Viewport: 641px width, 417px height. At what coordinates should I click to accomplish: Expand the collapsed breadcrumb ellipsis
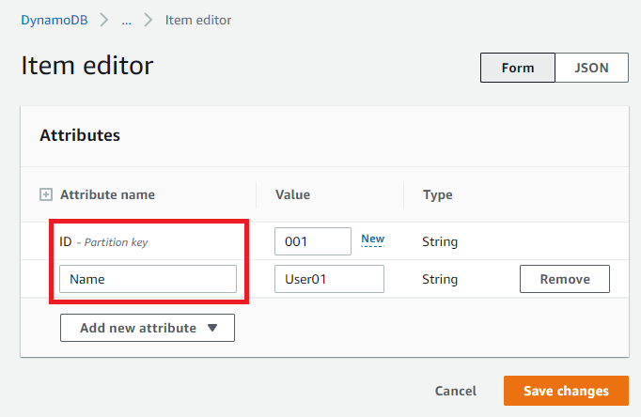(x=126, y=20)
